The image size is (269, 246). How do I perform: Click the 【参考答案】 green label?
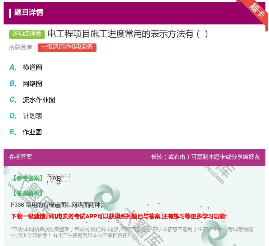tap(28, 178)
